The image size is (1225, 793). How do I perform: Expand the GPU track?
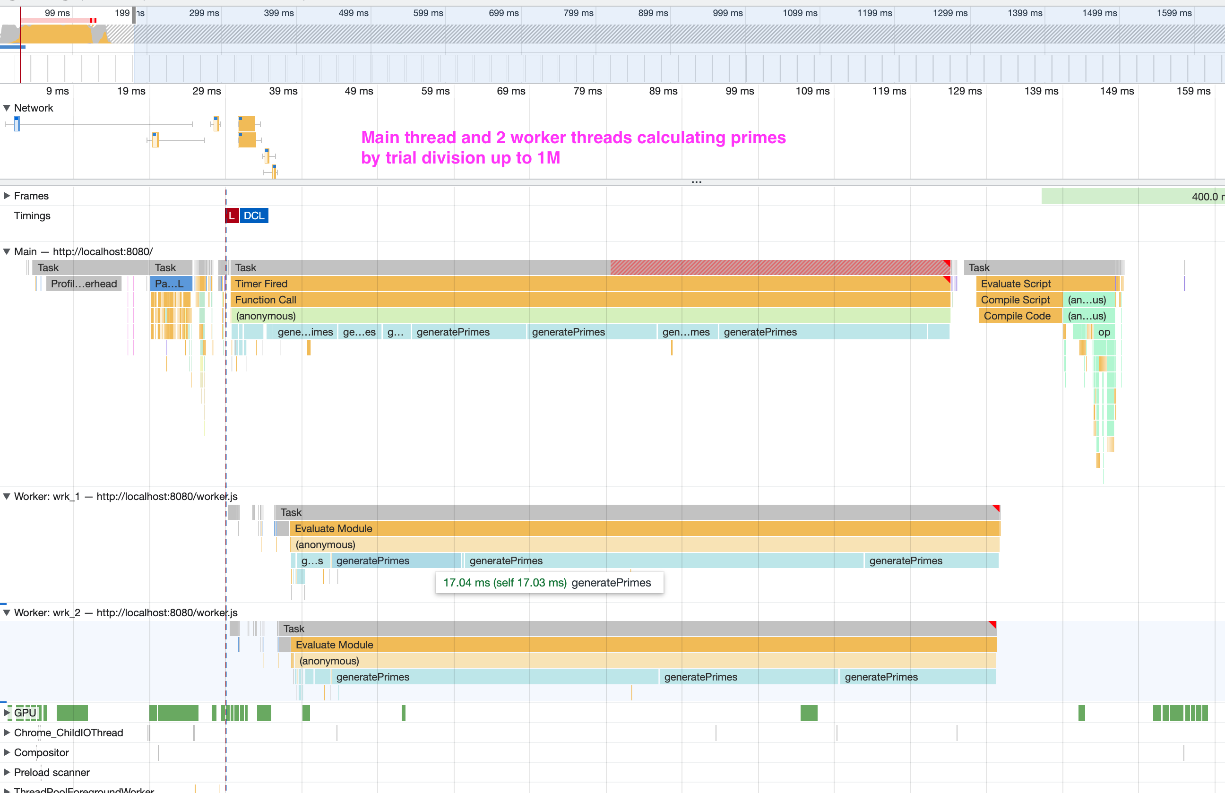coord(7,713)
